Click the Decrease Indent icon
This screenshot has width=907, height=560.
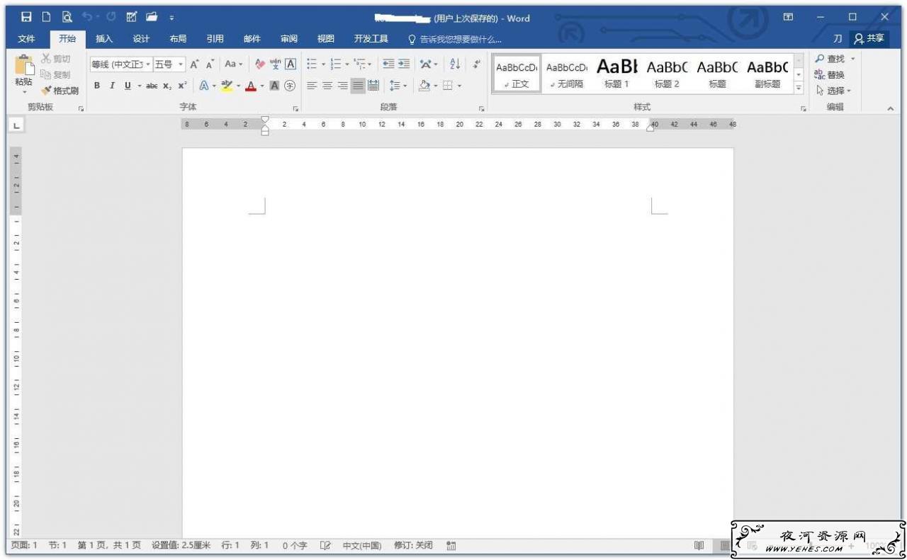[x=388, y=64]
